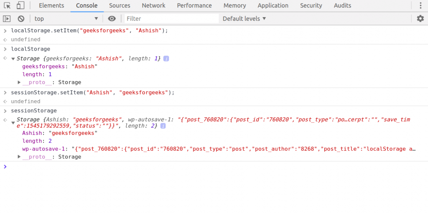Open the Default levels dropdown
428x213 pixels.
pos(244,19)
